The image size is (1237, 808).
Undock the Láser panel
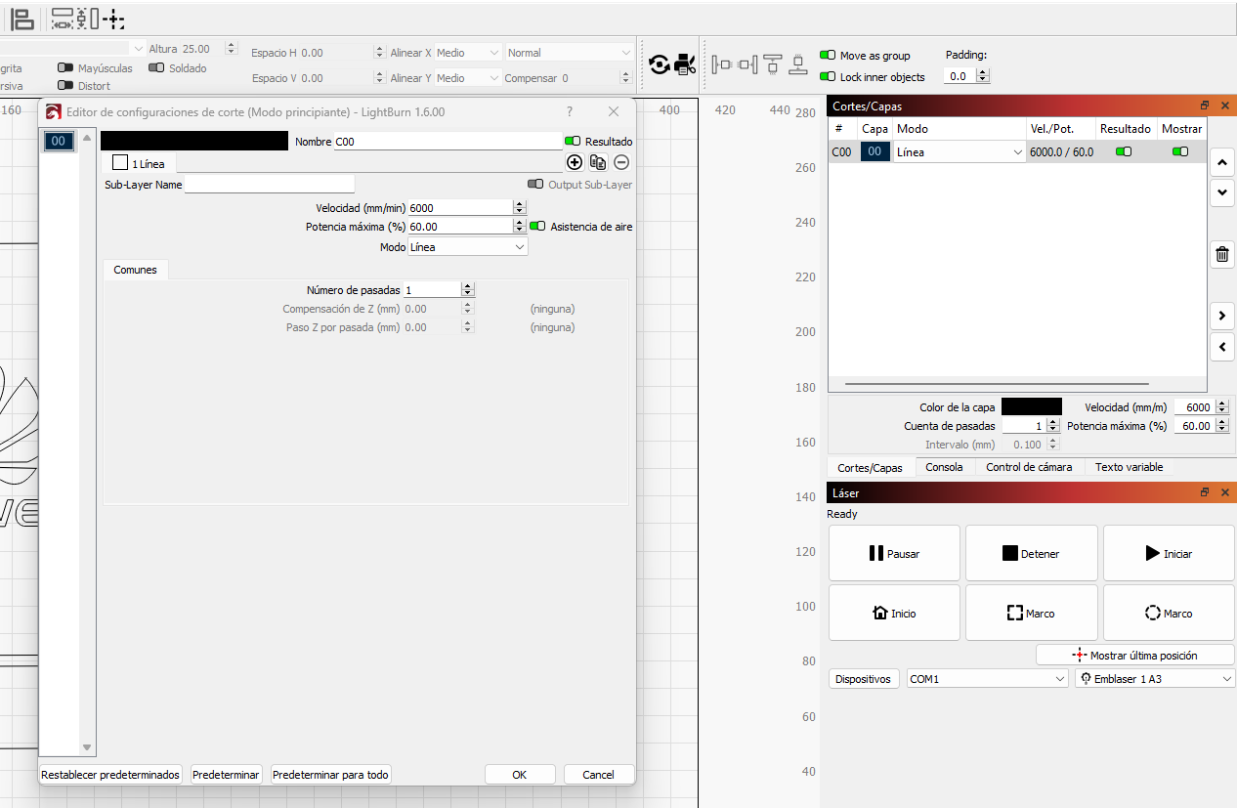pos(1205,492)
